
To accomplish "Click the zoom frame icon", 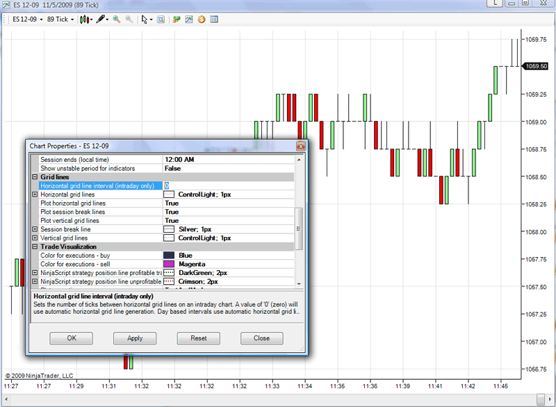I will tap(161, 19).
